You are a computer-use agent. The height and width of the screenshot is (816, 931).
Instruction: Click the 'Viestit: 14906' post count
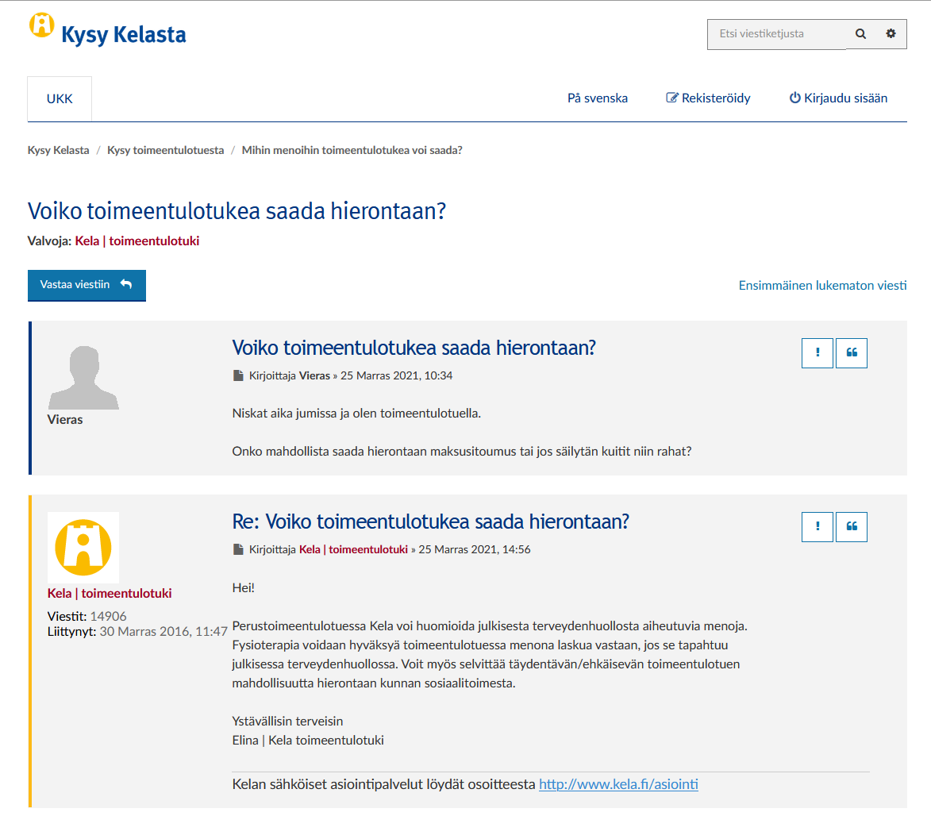tap(87, 617)
